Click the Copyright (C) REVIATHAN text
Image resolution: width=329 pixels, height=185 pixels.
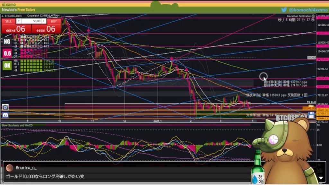(x=43, y=16)
